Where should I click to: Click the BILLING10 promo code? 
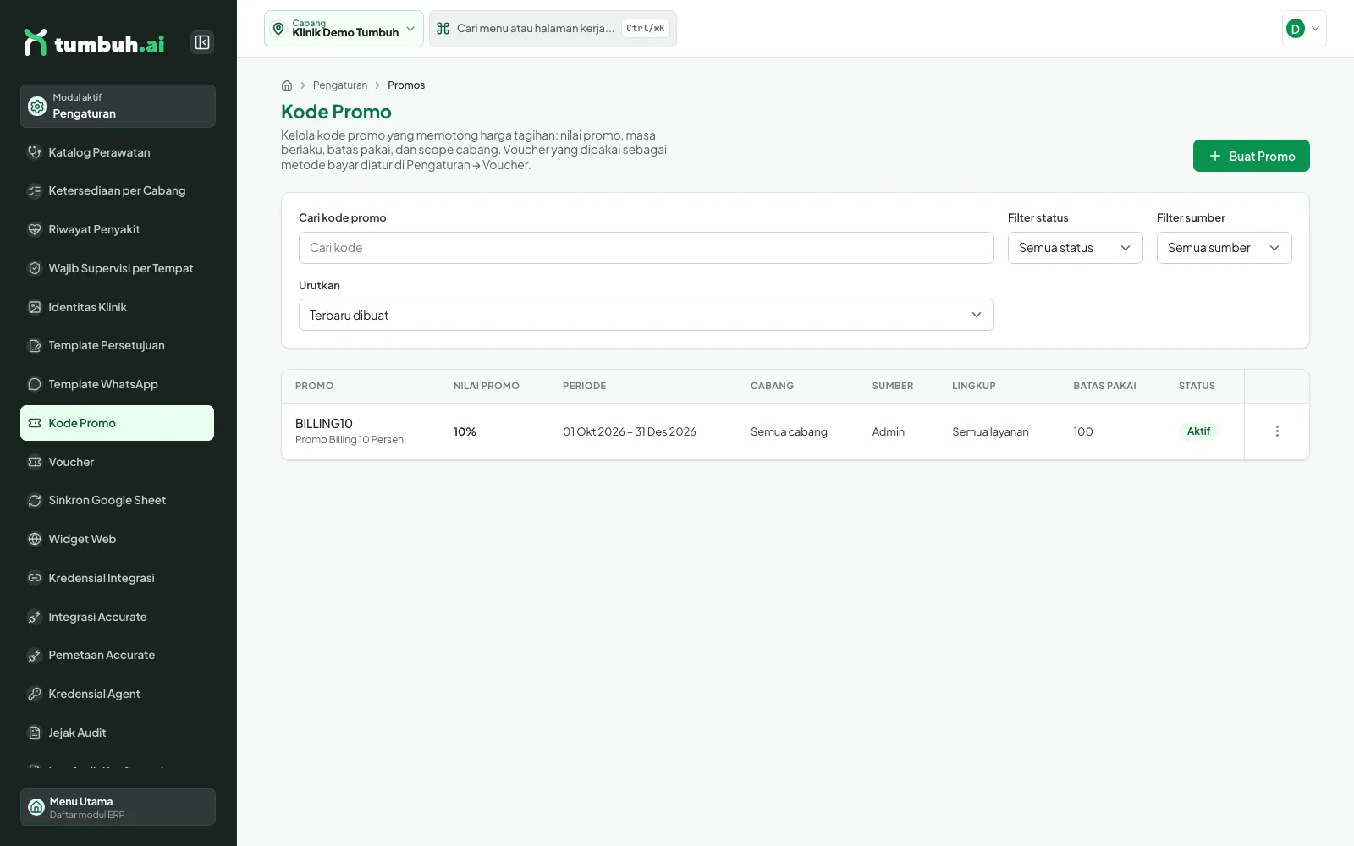pos(324,424)
